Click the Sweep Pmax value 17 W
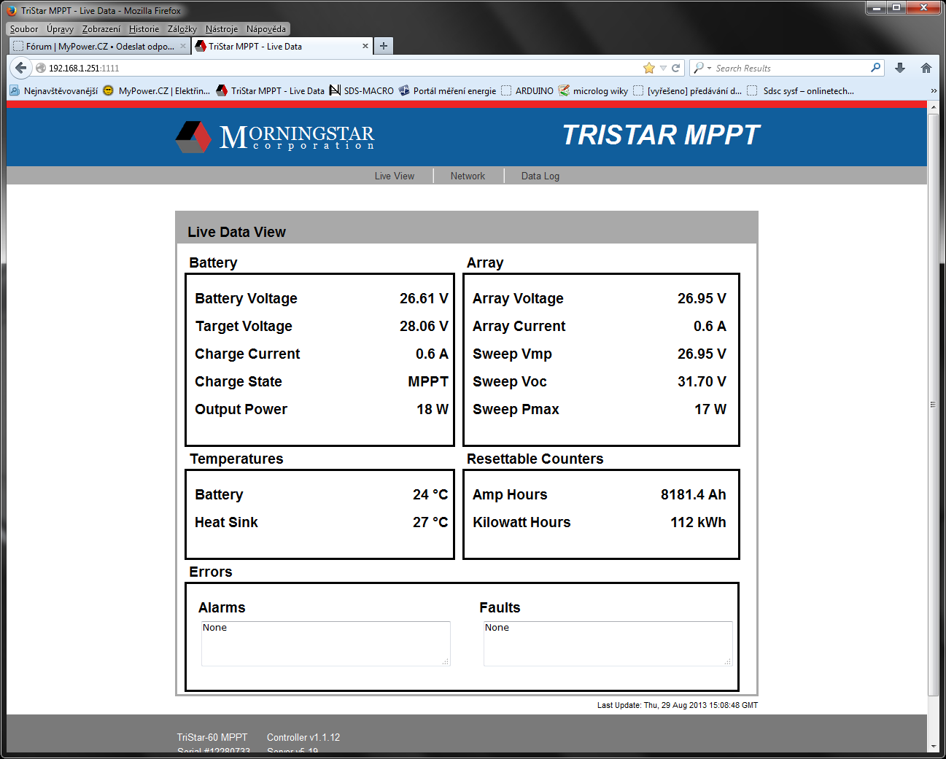Image resolution: width=946 pixels, height=759 pixels. 710,409
